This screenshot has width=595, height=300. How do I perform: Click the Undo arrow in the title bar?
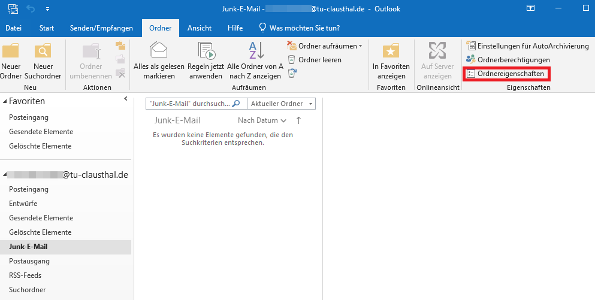31,9
